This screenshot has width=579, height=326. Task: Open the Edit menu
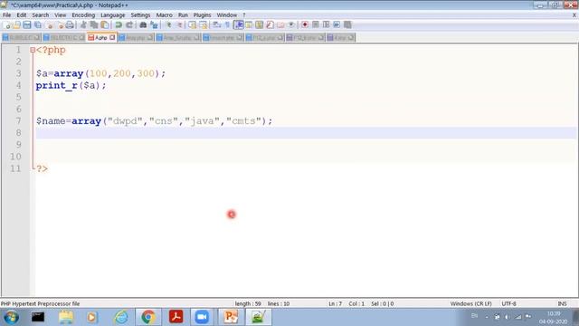tap(22, 15)
